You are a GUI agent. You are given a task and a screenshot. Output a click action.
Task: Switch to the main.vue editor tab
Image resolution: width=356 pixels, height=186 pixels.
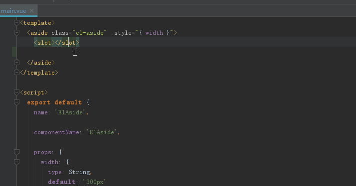click(13, 10)
